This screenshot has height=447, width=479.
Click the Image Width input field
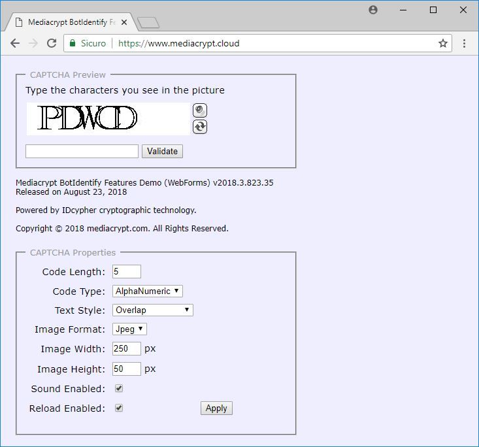[x=127, y=348]
